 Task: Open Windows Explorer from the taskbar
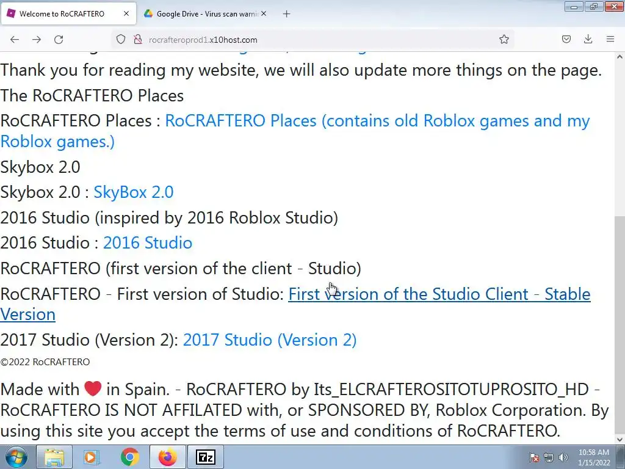tap(54, 457)
